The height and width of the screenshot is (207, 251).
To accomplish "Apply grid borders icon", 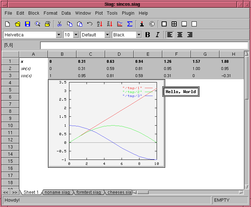I will point(174,24).
